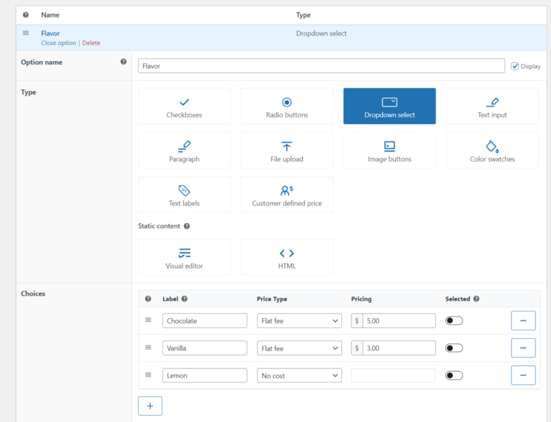Choose the Text input option type

click(x=492, y=106)
